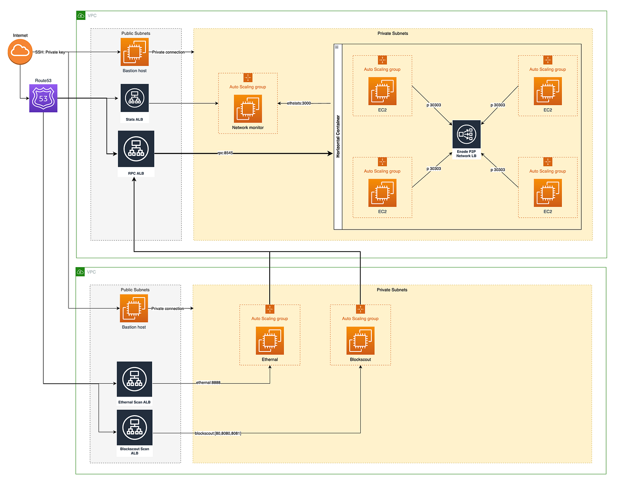Image resolution: width=619 pixels, height=485 pixels.
Task: Click the orange Internet cloud icon
Action: point(20,52)
